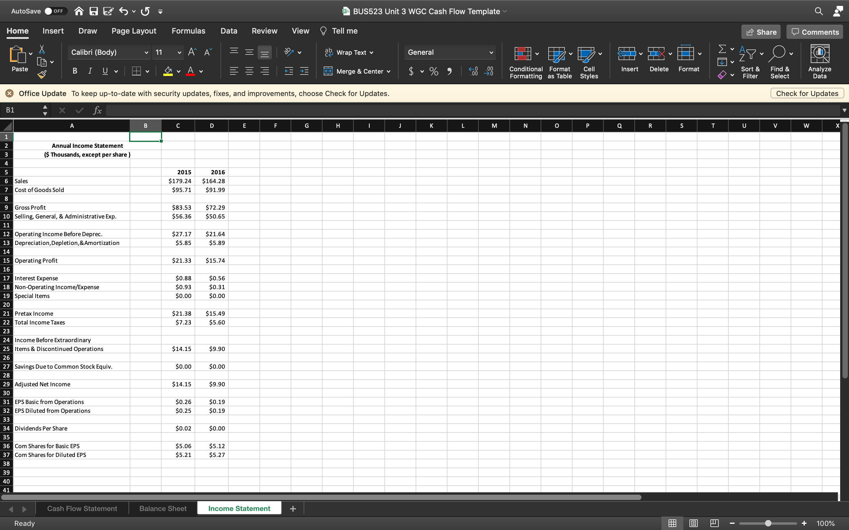Toggle Bold formatting

click(x=75, y=71)
